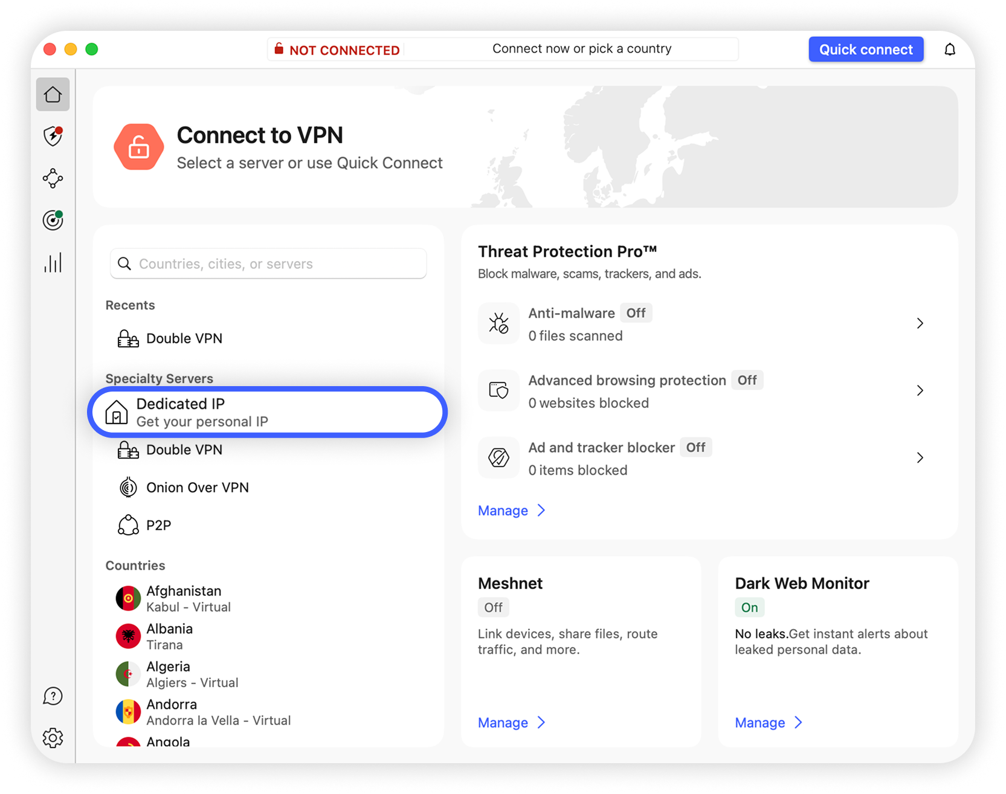This screenshot has width=1006, height=794.
Task: Expand Ad and tracker blocker chevron
Action: [920, 457]
